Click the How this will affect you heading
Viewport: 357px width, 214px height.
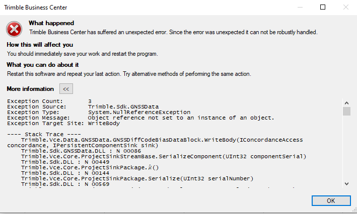coord(40,45)
